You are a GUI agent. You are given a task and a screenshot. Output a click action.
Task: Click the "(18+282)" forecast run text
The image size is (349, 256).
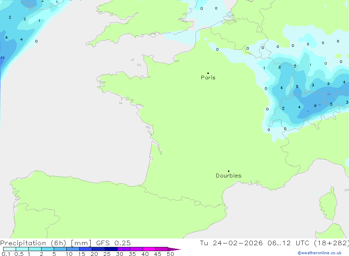click(332, 243)
